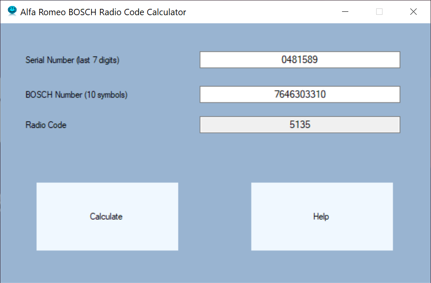Focus the Serial Number input field
431x283 pixels.
(x=300, y=60)
